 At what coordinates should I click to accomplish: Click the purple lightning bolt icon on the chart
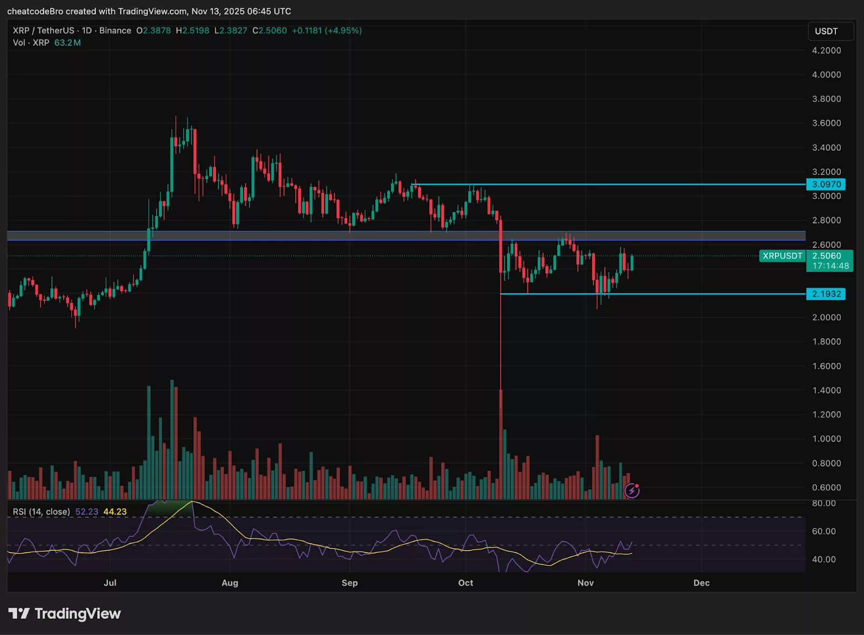click(x=631, y=491)
